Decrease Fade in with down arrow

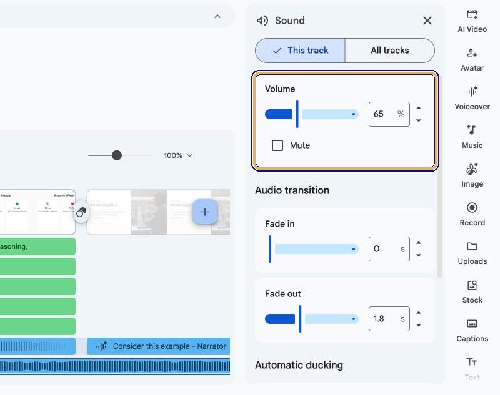tap(419, 255)
